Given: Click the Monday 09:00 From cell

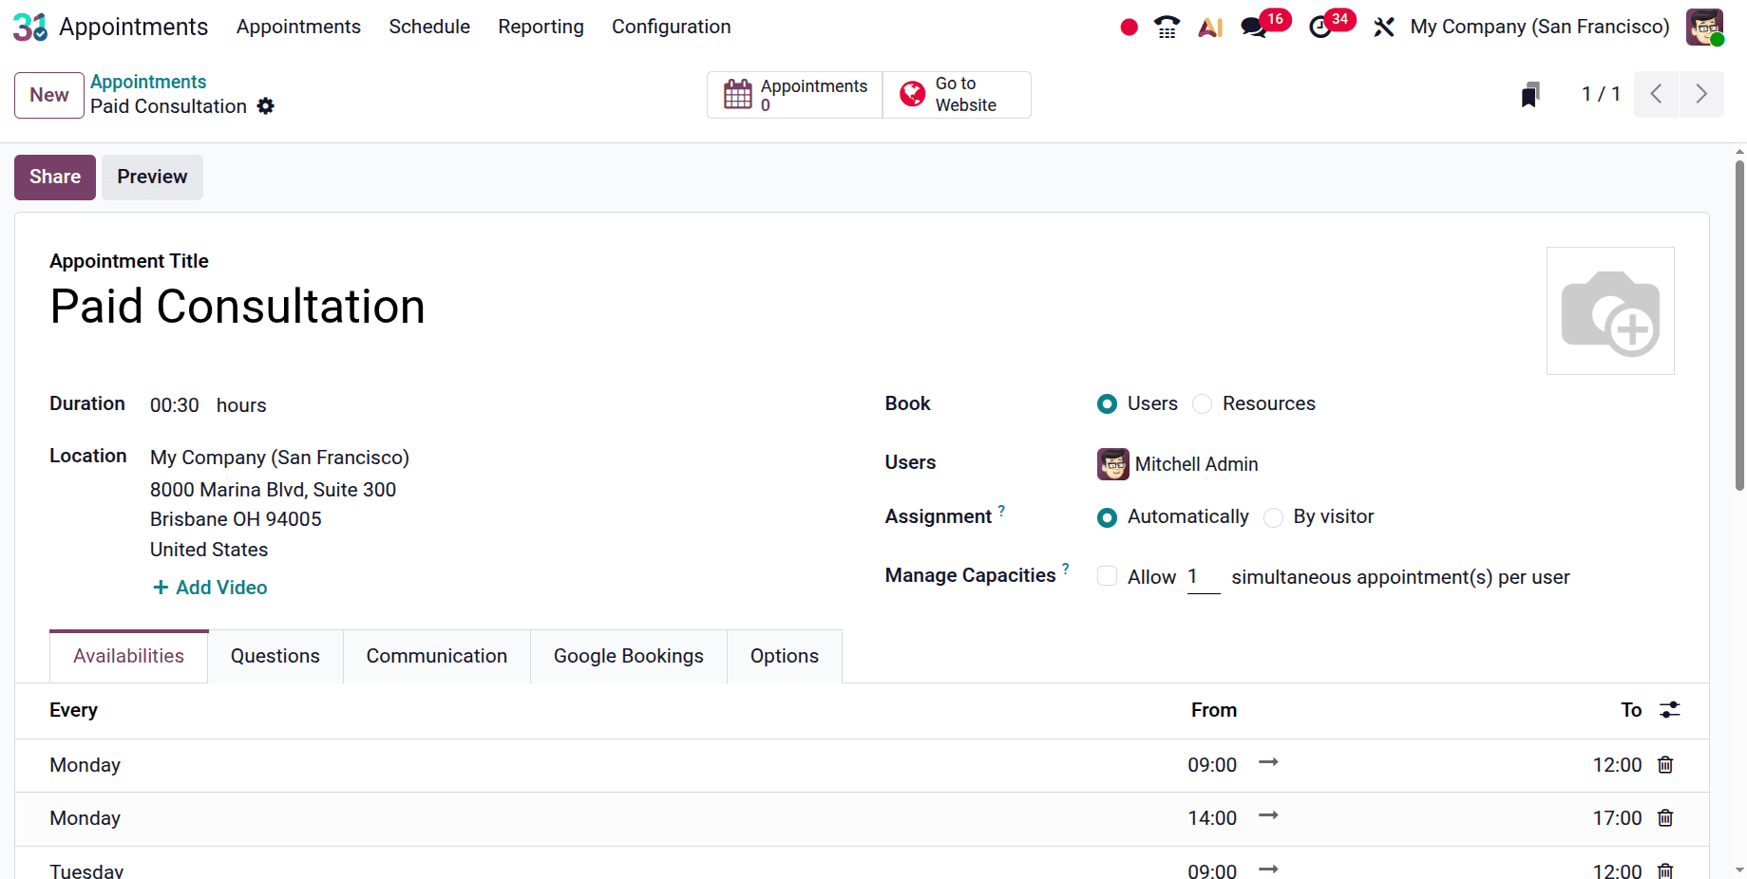Looking at the screenshot, I should (x=1212, y=765).
